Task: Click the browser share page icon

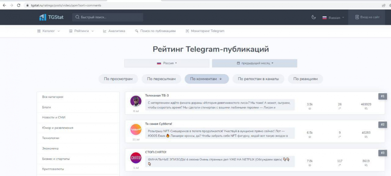Action: point(384,5)
